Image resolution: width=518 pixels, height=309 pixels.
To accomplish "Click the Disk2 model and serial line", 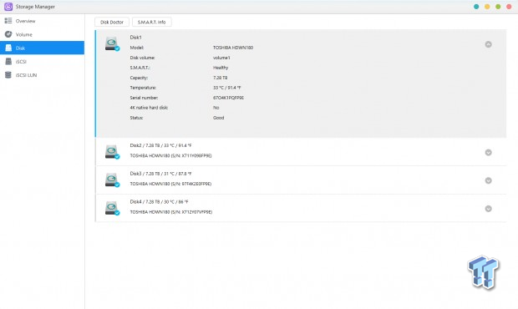I will 170,155.
